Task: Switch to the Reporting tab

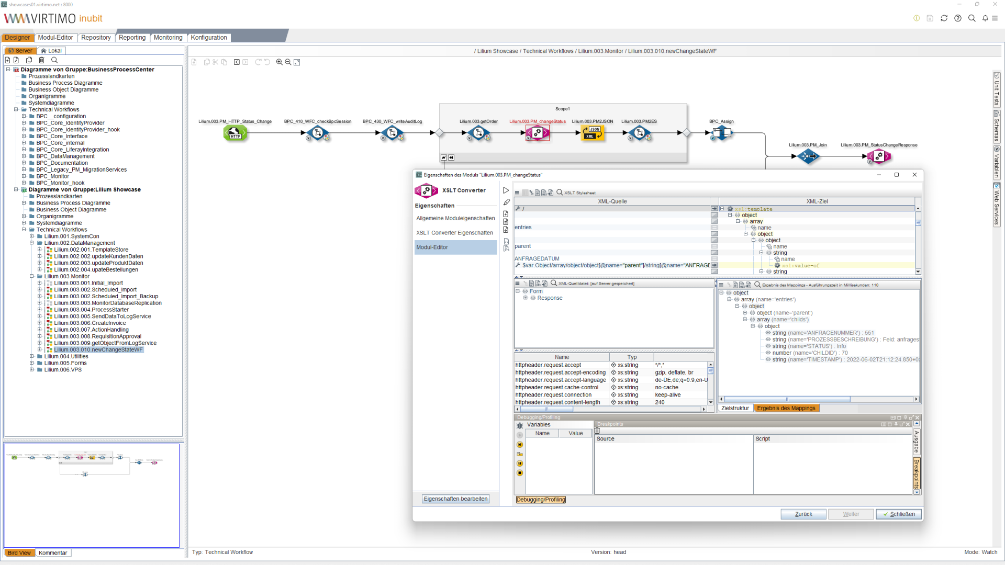Action: coord(132,38)
